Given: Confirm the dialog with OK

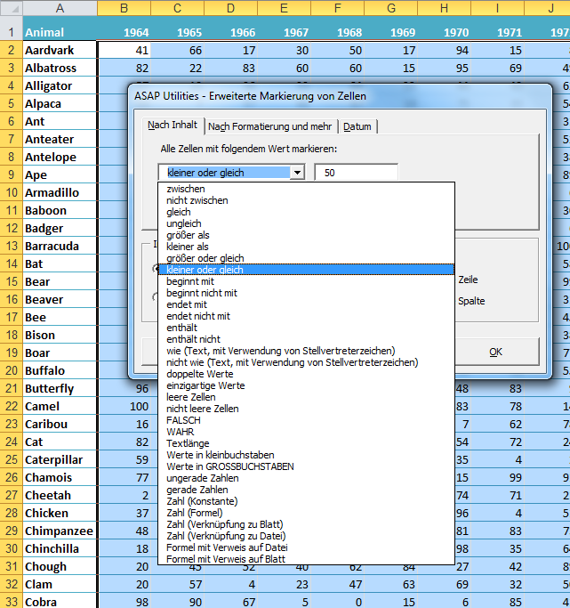Looking at the screenshot, I should point(495,353).
